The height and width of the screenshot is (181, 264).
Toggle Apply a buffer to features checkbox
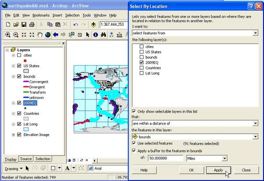[x=134, y=151]
